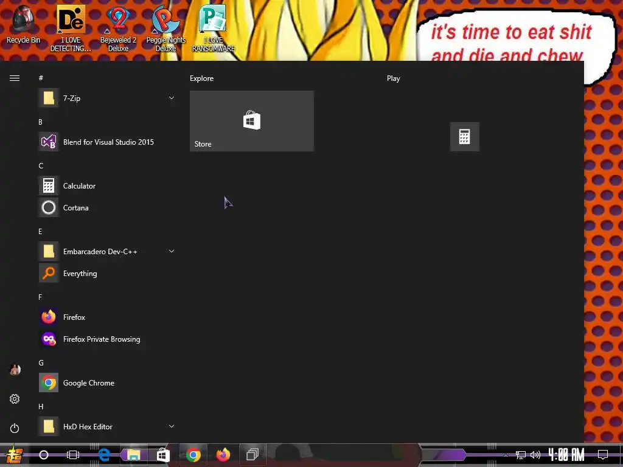Click the stacked windows taskbar icon
This screenshot has width=623, height=467.
tap(252, 455)
